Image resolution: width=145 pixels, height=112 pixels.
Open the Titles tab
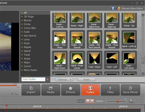(110, 90)
